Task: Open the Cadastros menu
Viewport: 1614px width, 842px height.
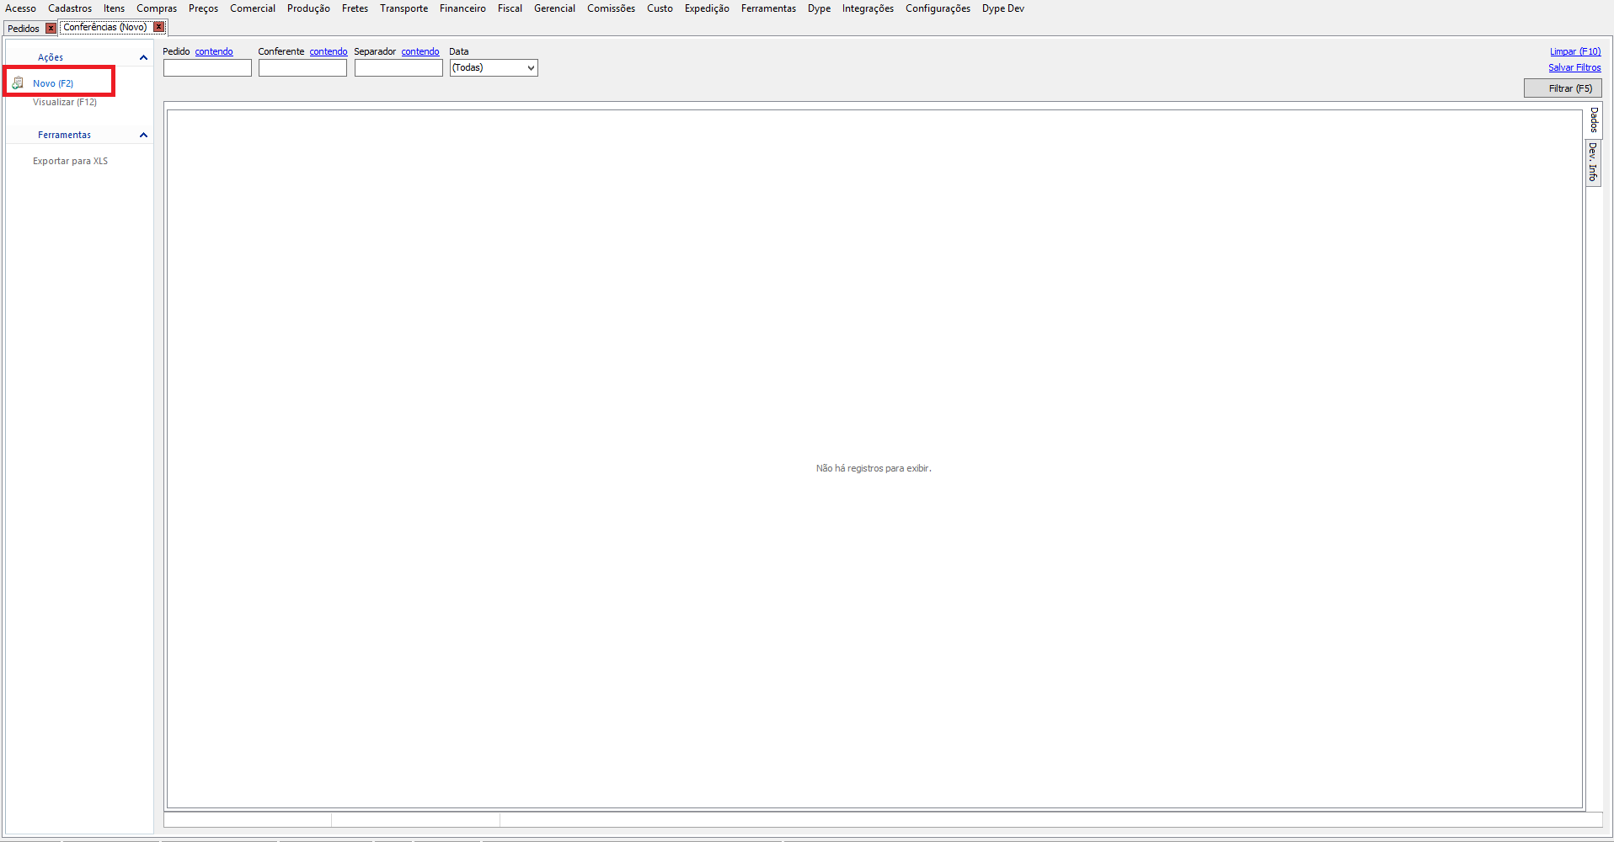Action: coord(70,8)
